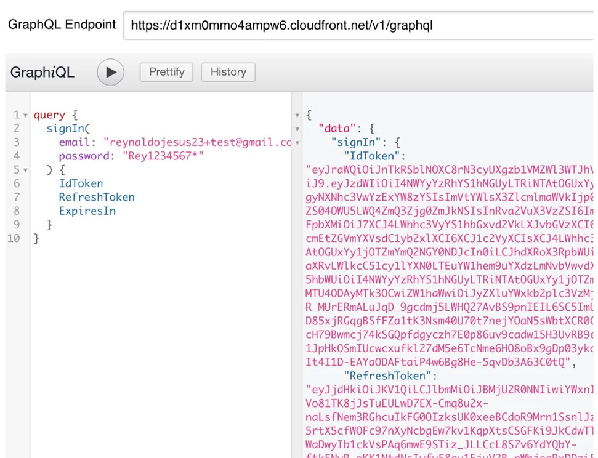
Task: Click the "RefreshToken" key in response
Action: tap(387, 376)
